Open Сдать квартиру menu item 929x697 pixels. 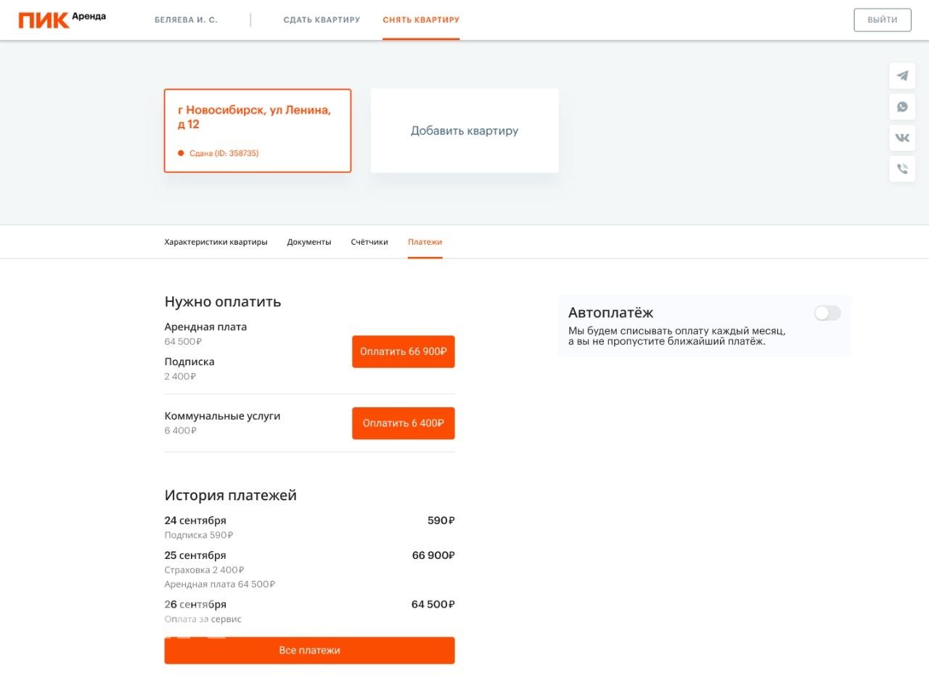click(x=322, y=20)
